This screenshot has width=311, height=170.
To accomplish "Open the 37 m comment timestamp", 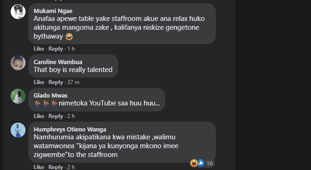I will (73, 82).
